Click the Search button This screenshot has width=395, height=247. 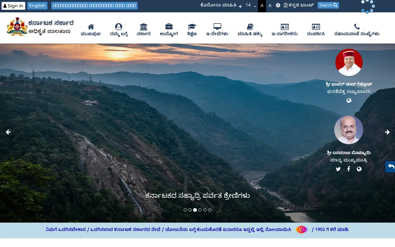328,5
